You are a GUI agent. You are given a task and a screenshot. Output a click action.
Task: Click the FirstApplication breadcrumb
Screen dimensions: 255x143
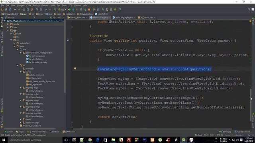10,14
